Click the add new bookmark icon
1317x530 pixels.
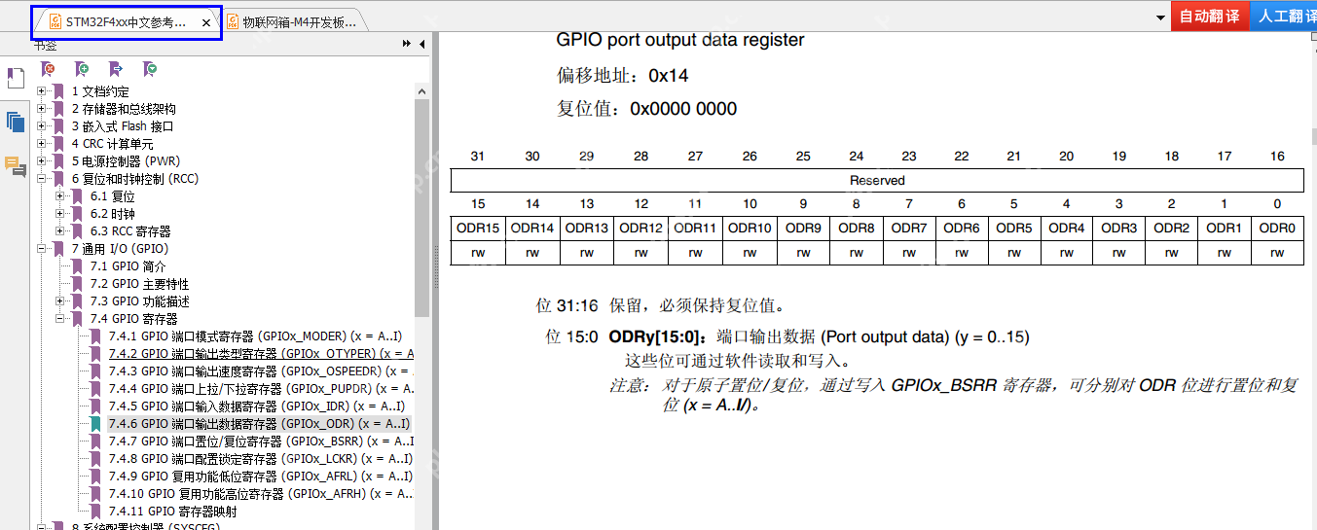click(x=82, y=69)
